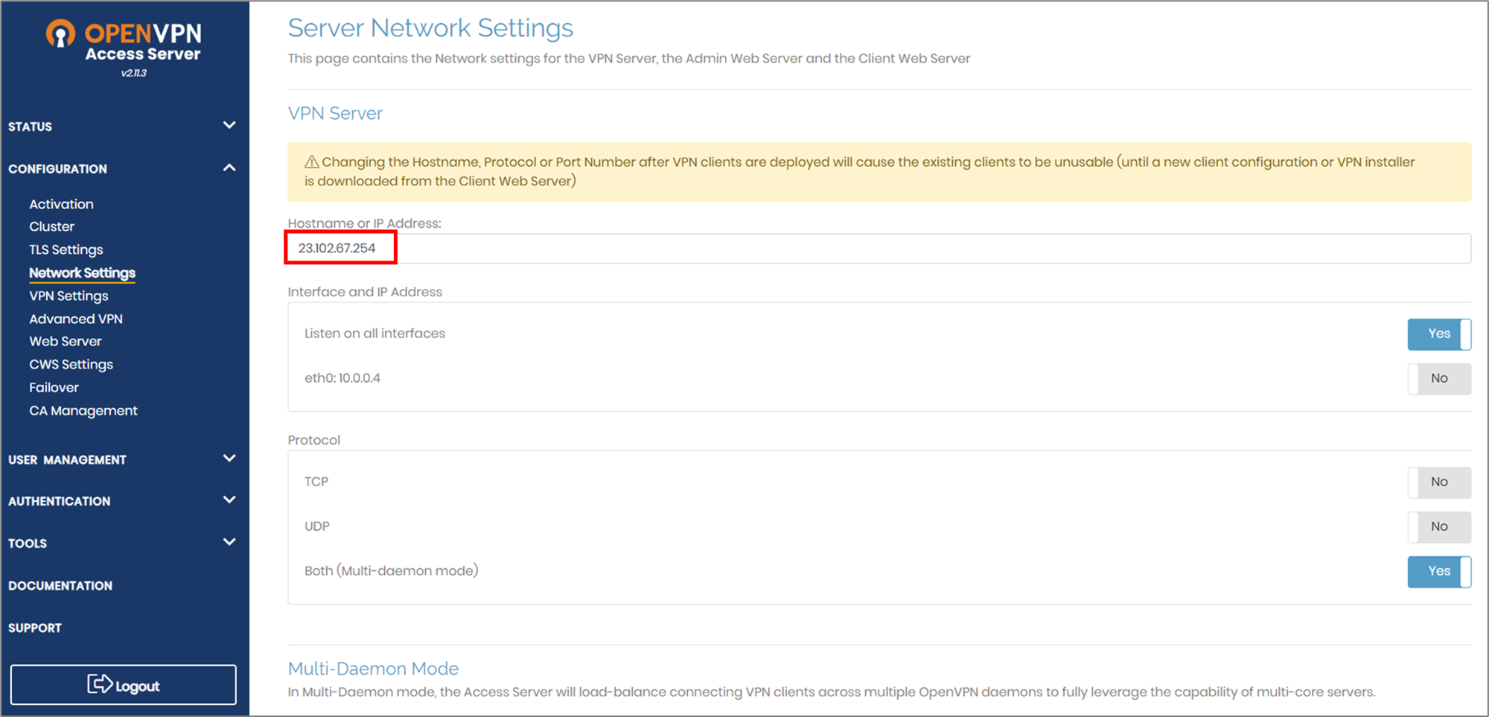Viewport: 1489px width, 717px height.
Task: Switch TCP protocol toggle on
Action: 1439,482
